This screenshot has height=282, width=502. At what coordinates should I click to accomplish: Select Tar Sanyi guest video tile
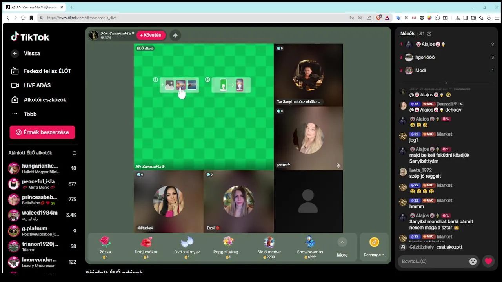tap(308, 75)
